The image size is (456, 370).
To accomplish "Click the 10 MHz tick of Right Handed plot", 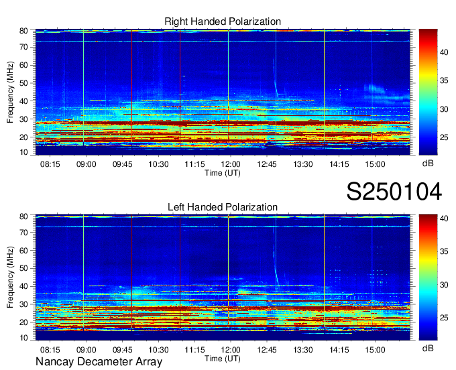I will pos(23,152).
